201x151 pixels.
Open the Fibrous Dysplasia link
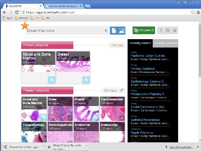coord(142,69)
